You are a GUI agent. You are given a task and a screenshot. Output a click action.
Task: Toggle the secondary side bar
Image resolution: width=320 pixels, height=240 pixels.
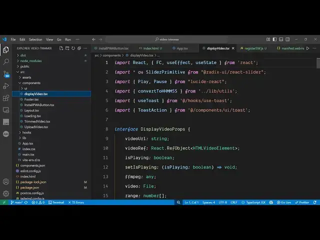[287, 39]
